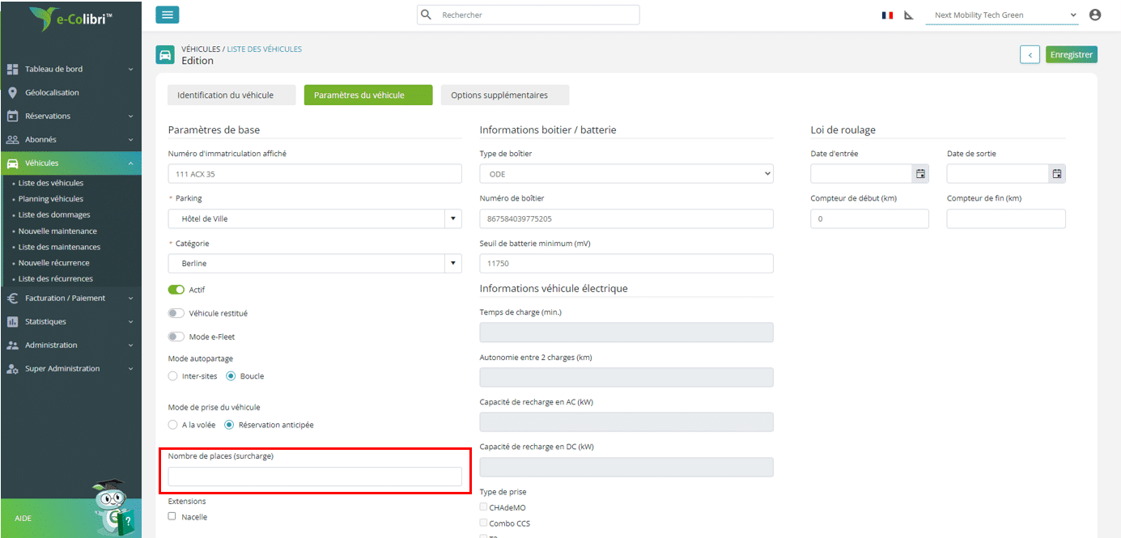This screenshot has height=538, width=1121.
Task: Click the back arrow button
Action: pyautogui.click(x=1030, y=55)
